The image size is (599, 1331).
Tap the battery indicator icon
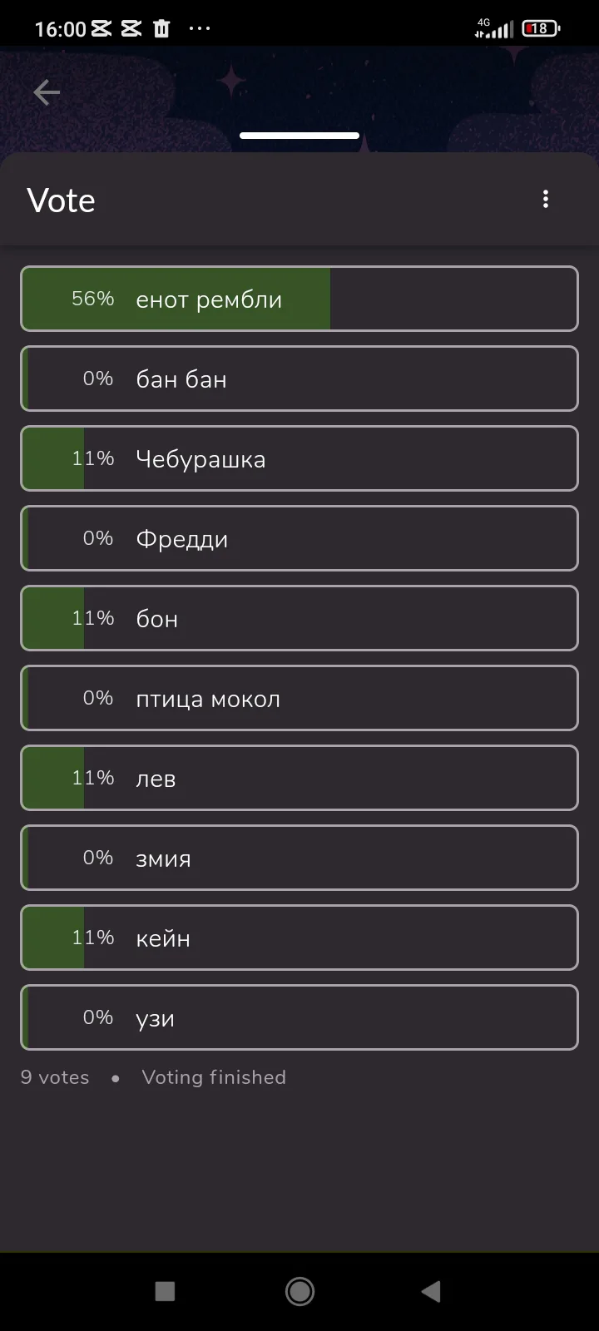pyautogui.click(x=541, y=29)
